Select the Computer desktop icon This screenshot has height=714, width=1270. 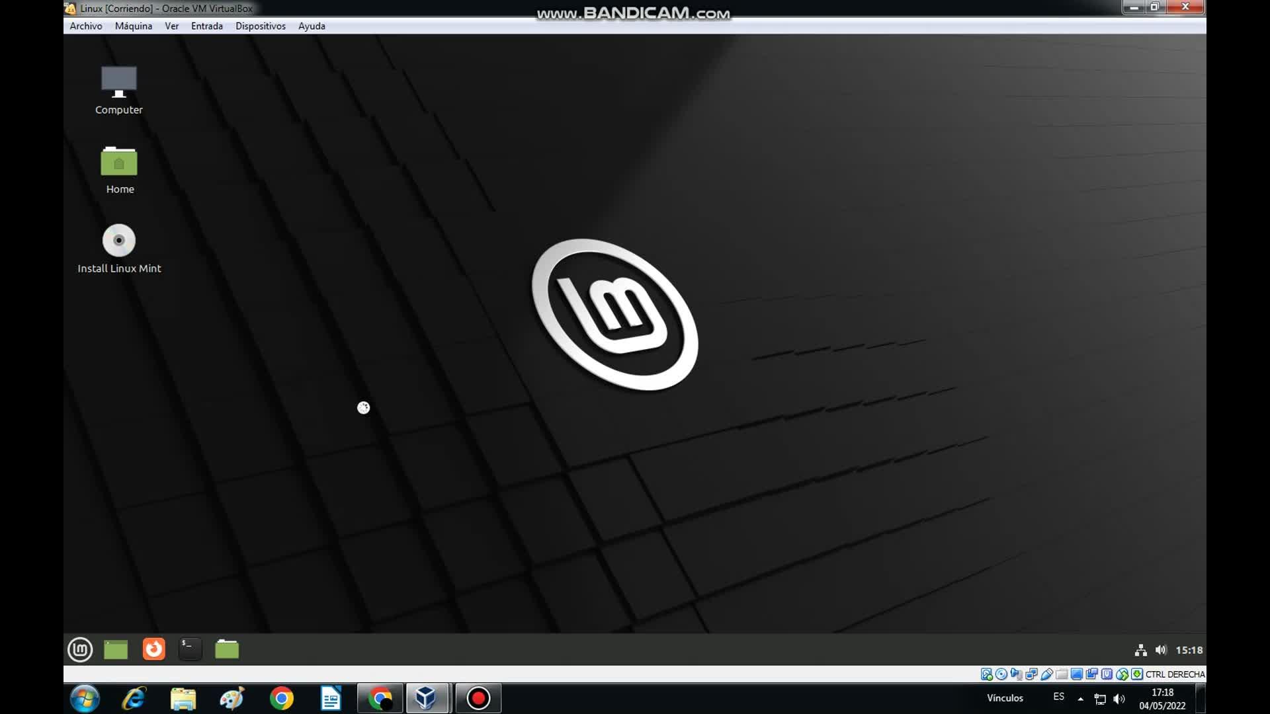click(x=119, y=91)
